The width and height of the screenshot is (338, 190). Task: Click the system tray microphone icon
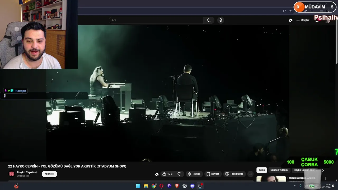[301, 186]
